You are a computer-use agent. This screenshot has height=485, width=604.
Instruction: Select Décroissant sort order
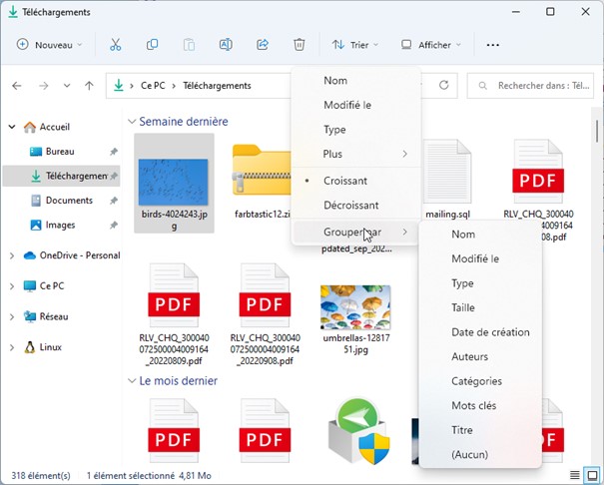point(350,205)
